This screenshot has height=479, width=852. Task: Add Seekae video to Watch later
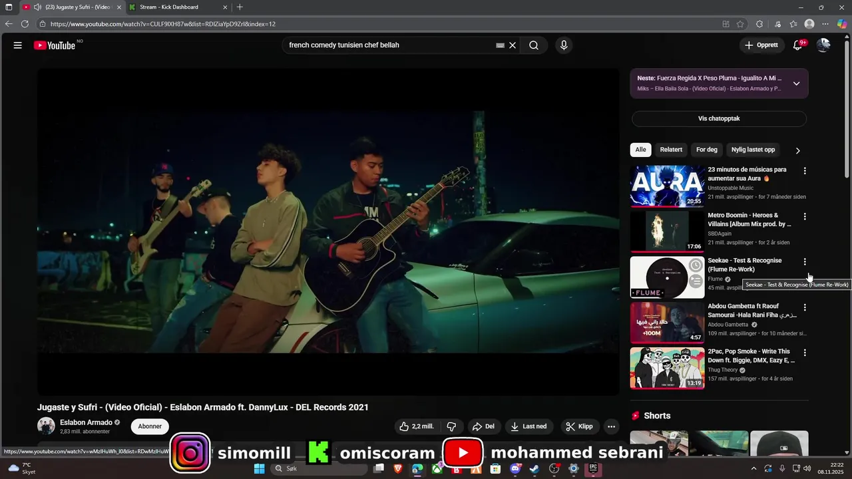tap(696, 265)
